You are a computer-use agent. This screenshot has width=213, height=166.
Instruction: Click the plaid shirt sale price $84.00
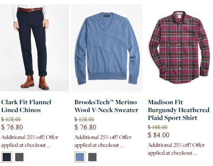[159, 135]
